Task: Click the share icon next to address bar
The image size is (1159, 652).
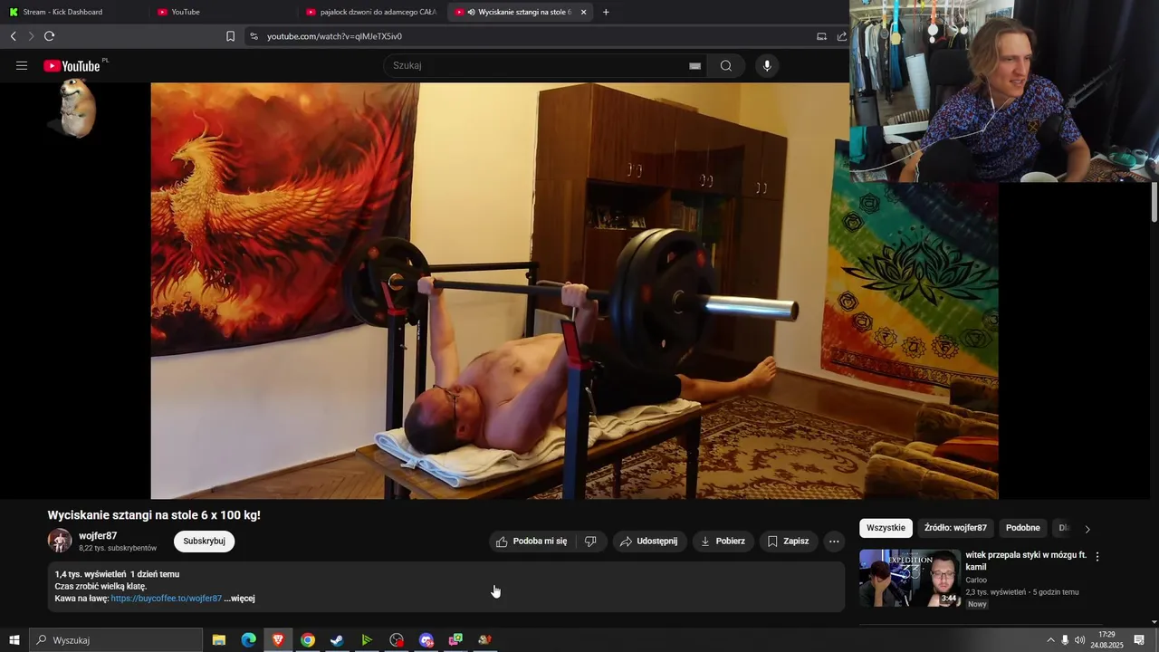Action: (x=841, y=36)
